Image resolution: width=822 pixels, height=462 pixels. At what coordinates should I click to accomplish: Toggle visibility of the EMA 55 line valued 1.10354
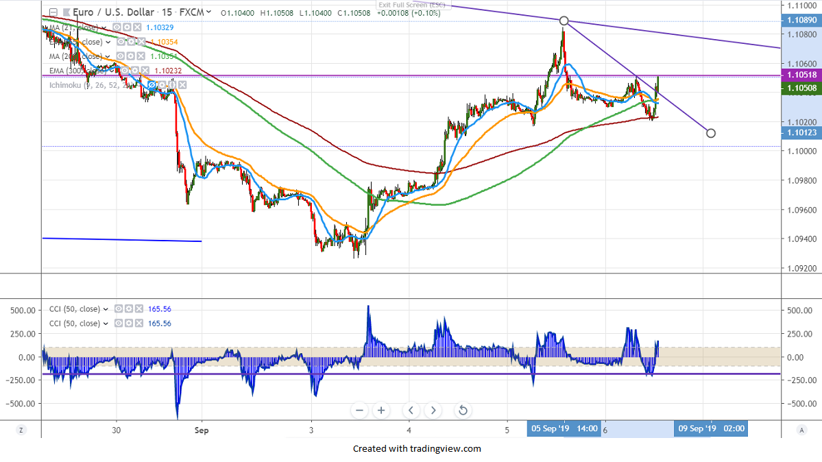[x=121, y=41]
